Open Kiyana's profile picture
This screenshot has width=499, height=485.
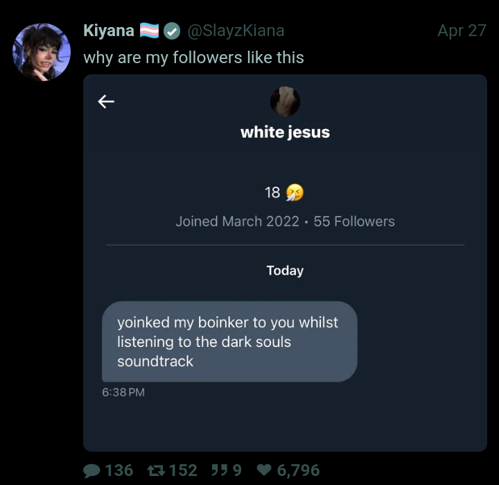(x=42, y=52)
